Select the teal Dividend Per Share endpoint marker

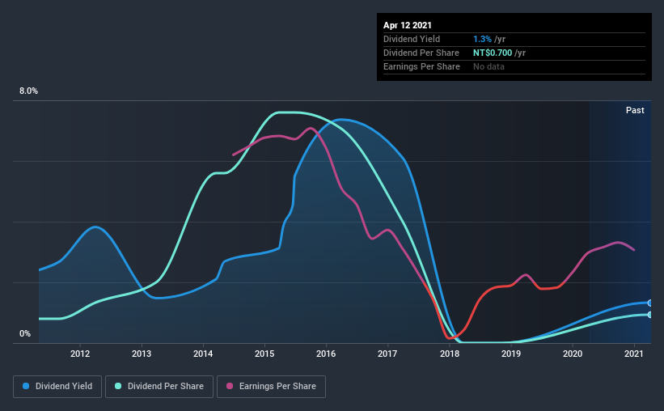[649, 315]
